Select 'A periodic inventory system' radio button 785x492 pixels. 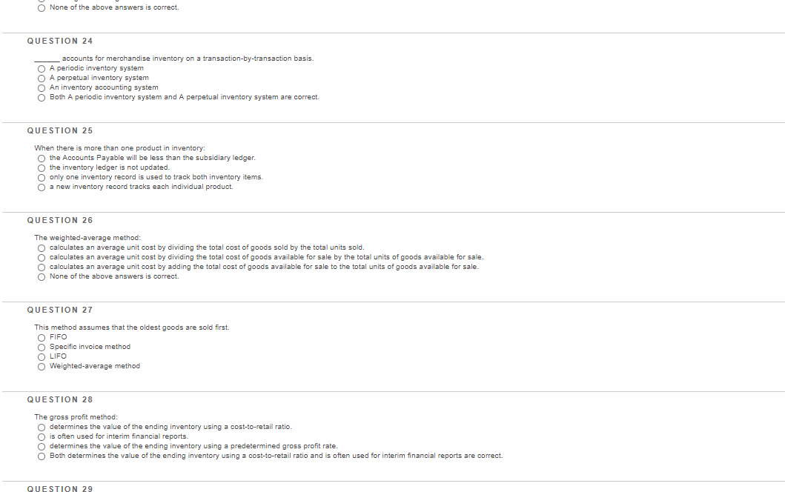(x=42, y=69)
